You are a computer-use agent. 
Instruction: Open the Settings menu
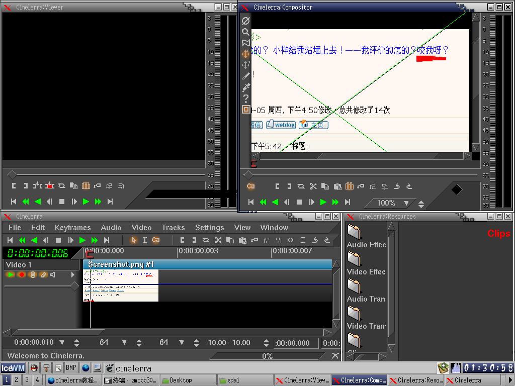pyautogui.click(x=210, y=228)
